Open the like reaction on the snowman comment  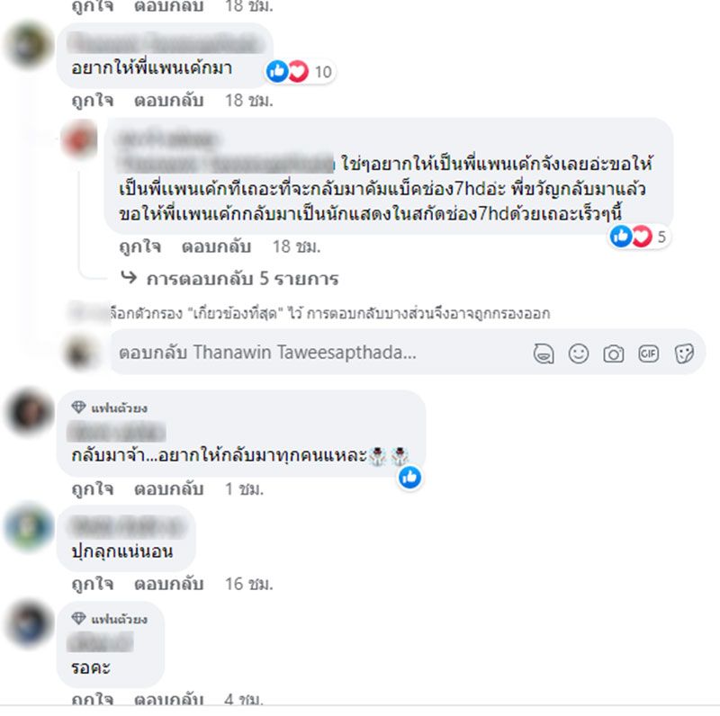(409, 478)
